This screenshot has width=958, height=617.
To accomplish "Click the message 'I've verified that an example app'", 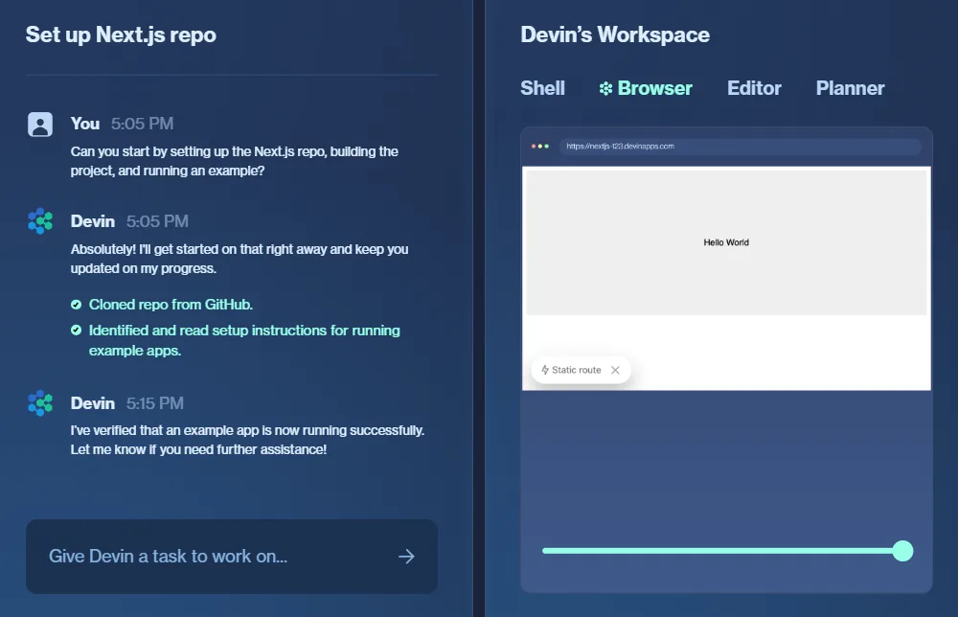I will click(x=247, y=440).
